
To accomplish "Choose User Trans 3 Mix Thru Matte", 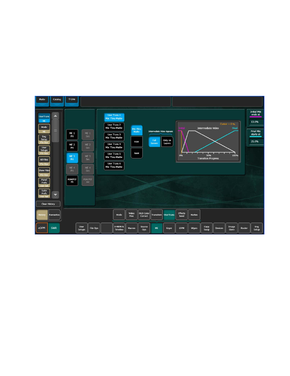I will (114, 136).
